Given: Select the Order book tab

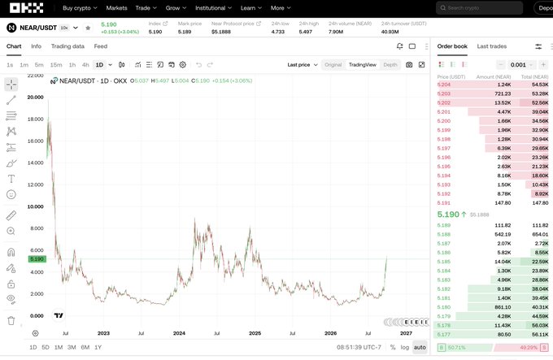Looking at the screenshot, I should coord(452,46).
